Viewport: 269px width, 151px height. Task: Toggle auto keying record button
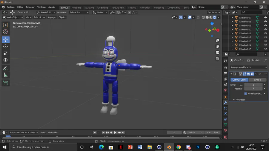click(94, 132)
